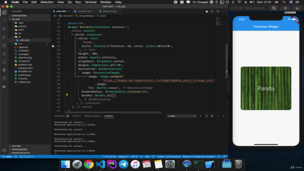Open Visual Studio Code in the Dock
The image size is (304, 171).
click(100, 164)
